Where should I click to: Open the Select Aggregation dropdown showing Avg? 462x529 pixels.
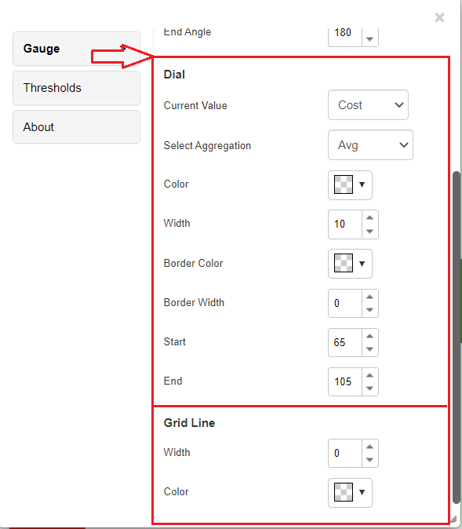coord(370,145)
